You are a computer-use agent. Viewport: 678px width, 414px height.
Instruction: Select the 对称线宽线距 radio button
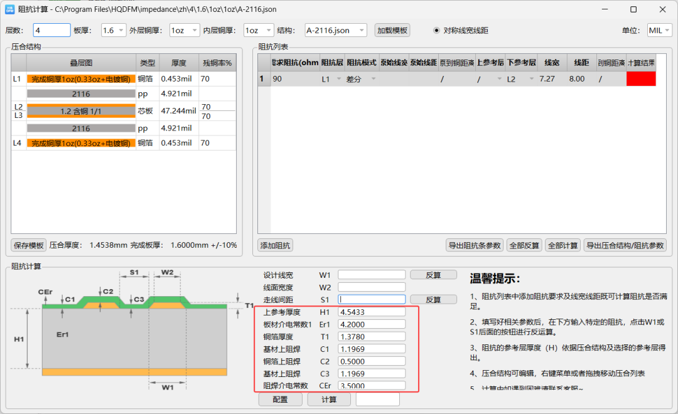(436, 30)
